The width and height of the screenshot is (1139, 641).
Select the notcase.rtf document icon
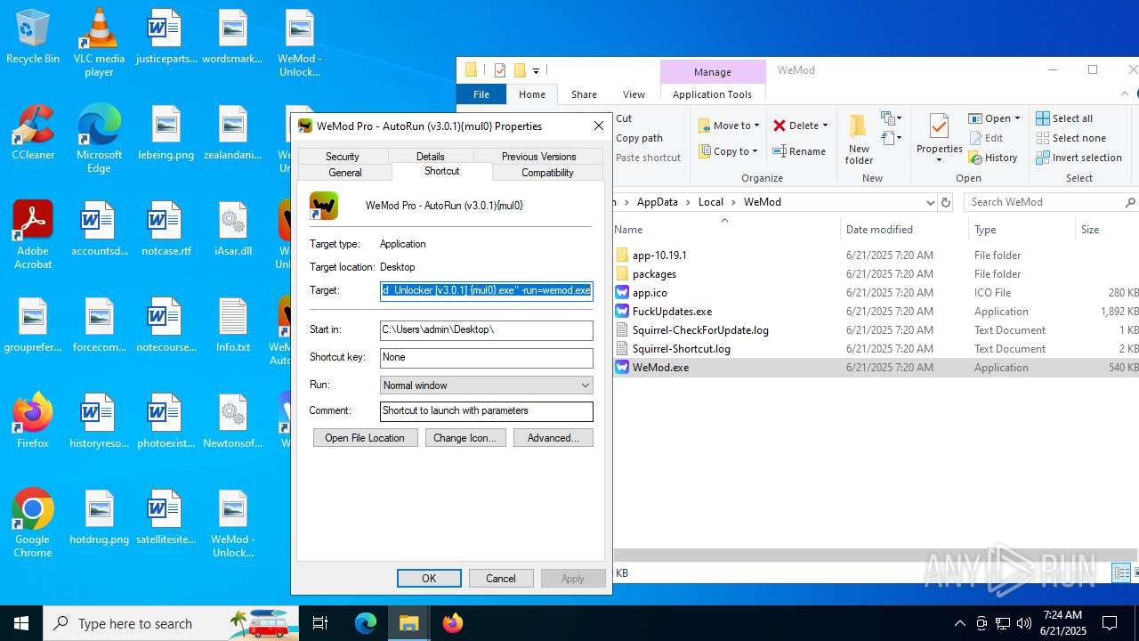(166, 229)
